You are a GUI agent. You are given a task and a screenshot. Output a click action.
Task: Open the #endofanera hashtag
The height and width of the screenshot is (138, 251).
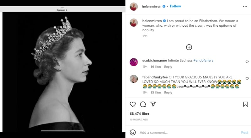tap(203, 60)
